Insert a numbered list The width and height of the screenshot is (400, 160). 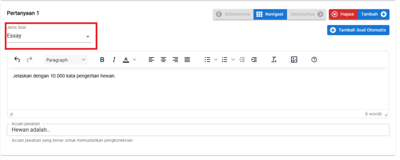(225, 59)
